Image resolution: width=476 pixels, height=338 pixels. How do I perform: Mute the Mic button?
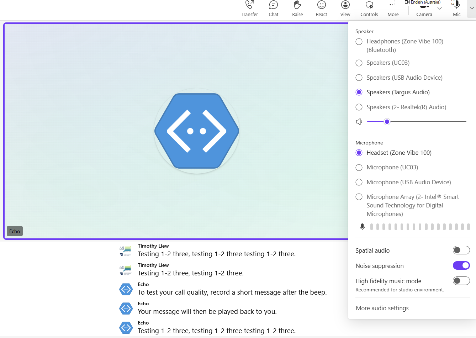tap(457, 9)
